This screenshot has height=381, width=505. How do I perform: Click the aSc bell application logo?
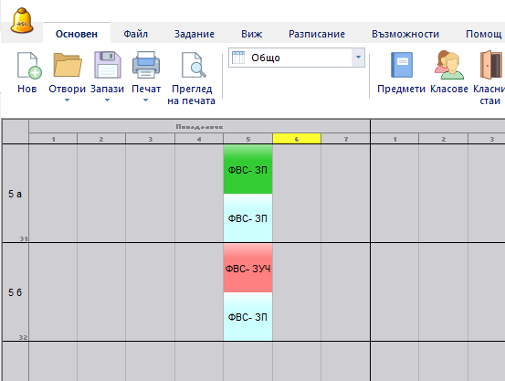pyautogui.click(x=22, y=21)
